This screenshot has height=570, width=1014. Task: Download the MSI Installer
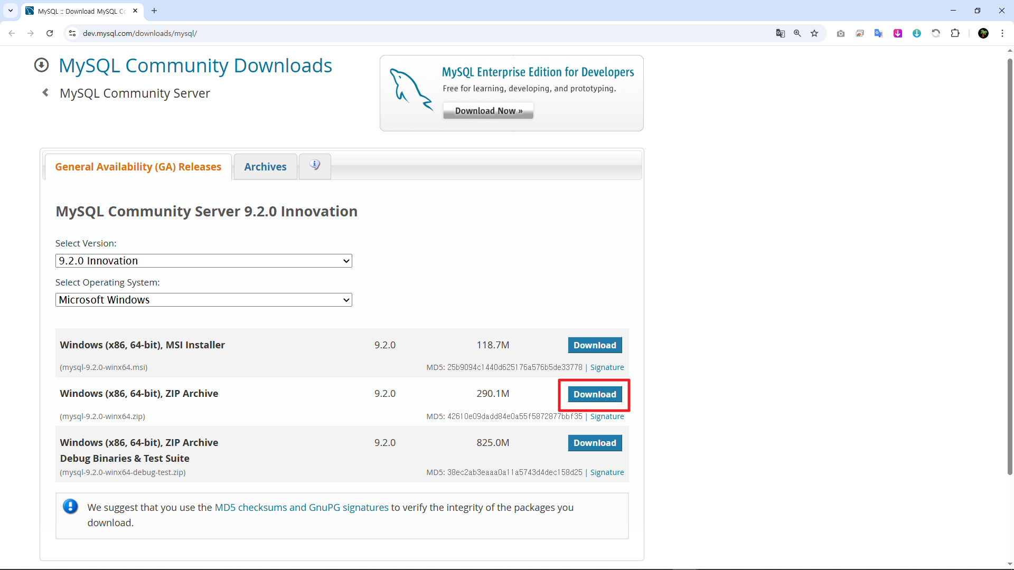[595, 345]
